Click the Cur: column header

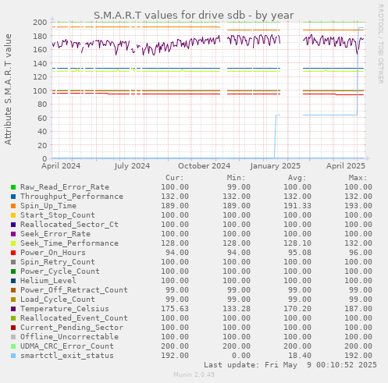click(175, 178)
